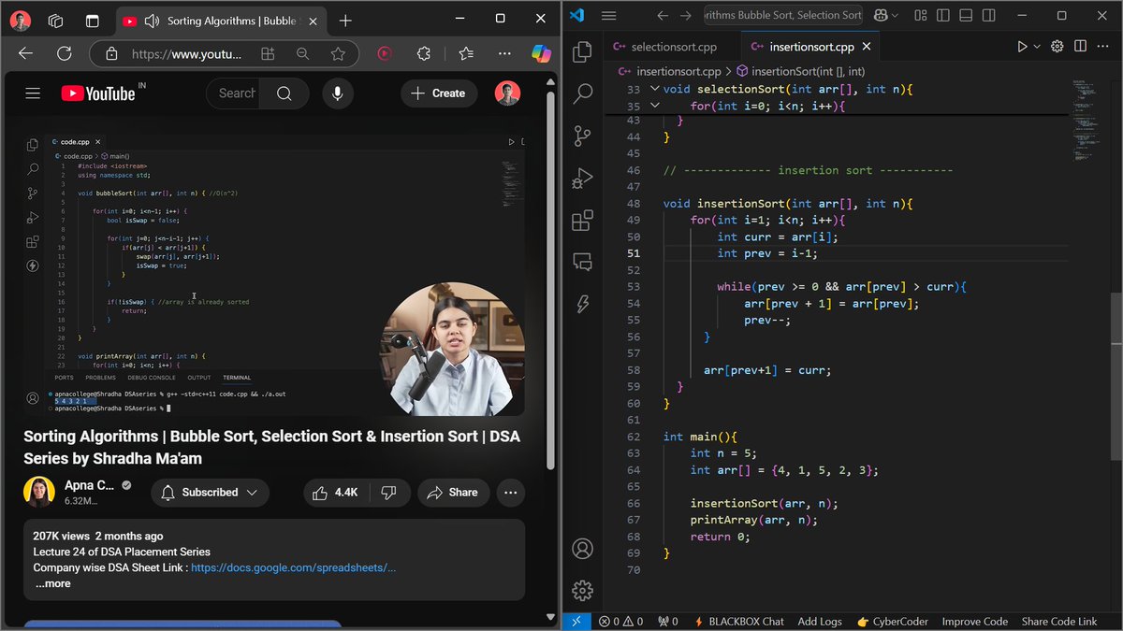Click the lightning bolt icon in activity bar
Image resolution: width=1123 pixels, height=631 pixels.
582,304
